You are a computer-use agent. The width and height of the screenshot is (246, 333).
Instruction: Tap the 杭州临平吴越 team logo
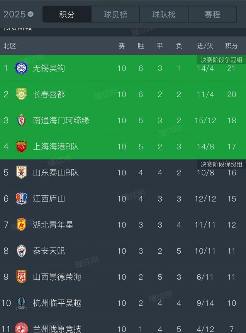[x=21, y=303]
